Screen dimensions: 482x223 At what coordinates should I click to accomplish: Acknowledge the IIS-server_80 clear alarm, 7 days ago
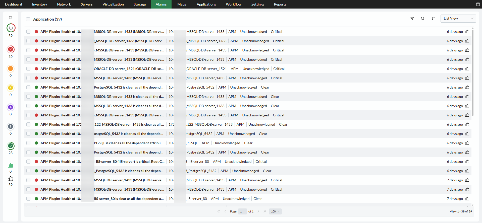click(467, 199)
